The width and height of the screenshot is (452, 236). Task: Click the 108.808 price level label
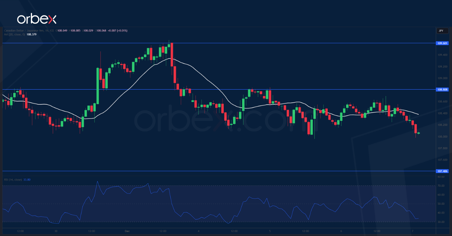coord(441,89)
